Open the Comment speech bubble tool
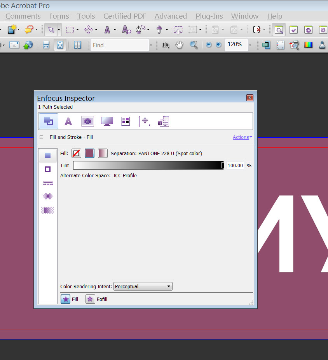 click(x=29, y=29)
